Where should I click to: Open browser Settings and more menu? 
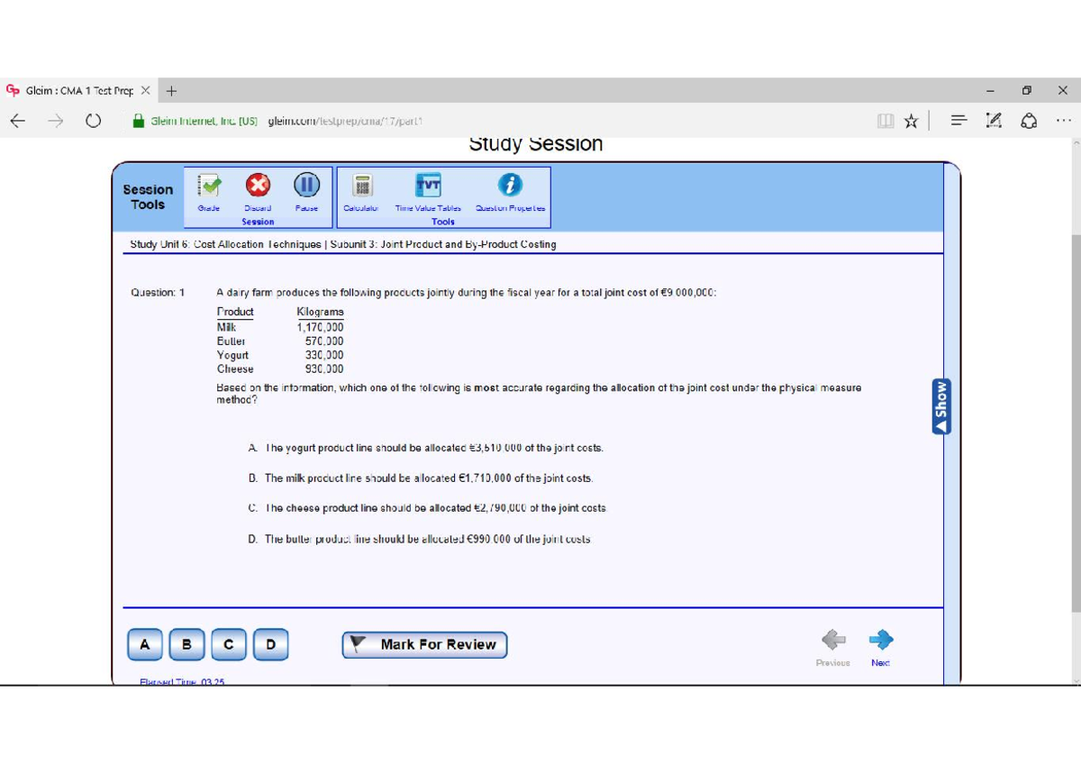coord(1063,121)
